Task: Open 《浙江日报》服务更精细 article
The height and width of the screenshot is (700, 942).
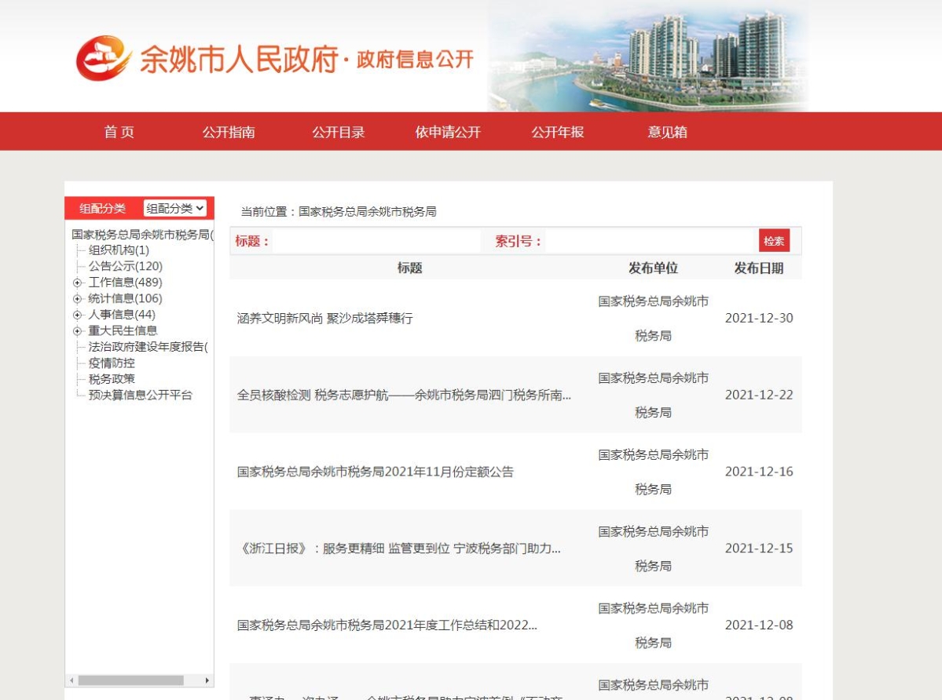Action: coord(399,549)
